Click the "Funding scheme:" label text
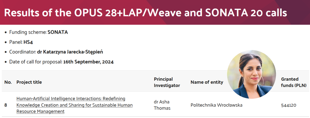The width and height of the screenshot is (310, 118). pos(28,32)
